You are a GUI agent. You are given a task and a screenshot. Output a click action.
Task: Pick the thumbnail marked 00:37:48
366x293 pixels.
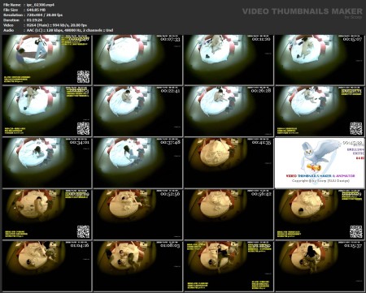point(137,163)
